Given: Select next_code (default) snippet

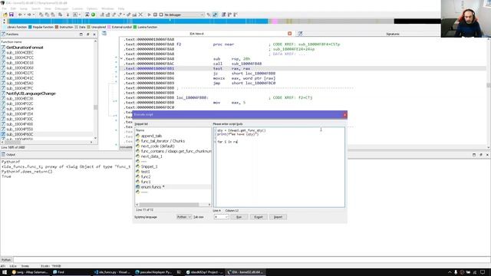Looking at the screenshot, I should tap(157, 146).
